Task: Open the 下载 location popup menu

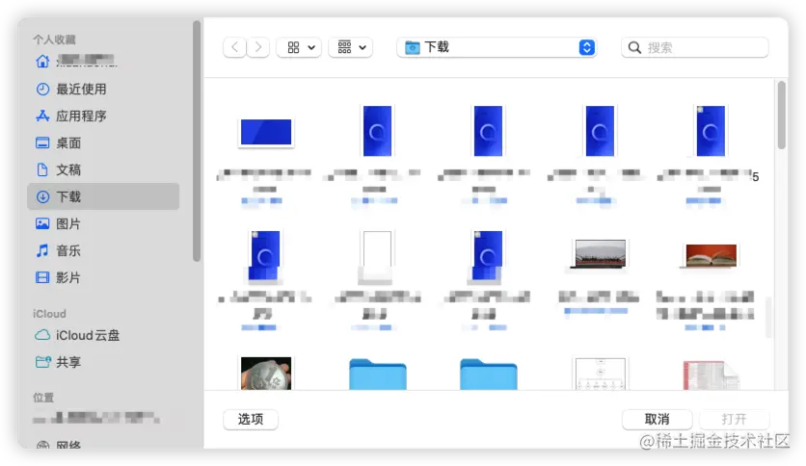Action: click(497, 48)
